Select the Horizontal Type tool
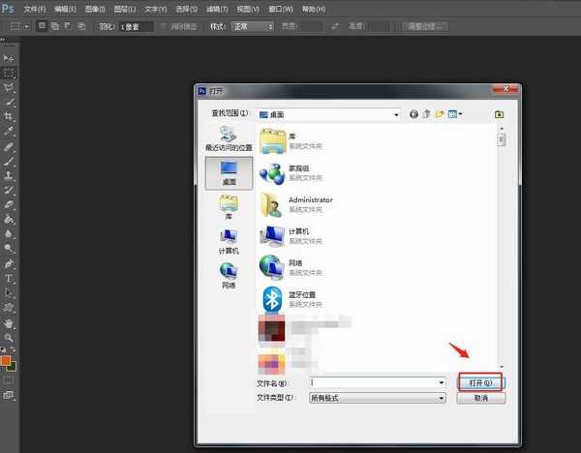Viewport: 581px width, 453px height. click(x=10, y=278)
